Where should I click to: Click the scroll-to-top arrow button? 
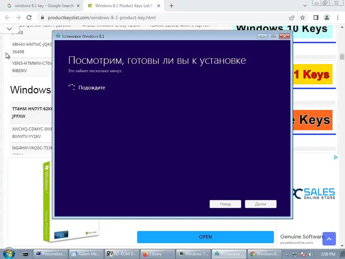(329, 239)
